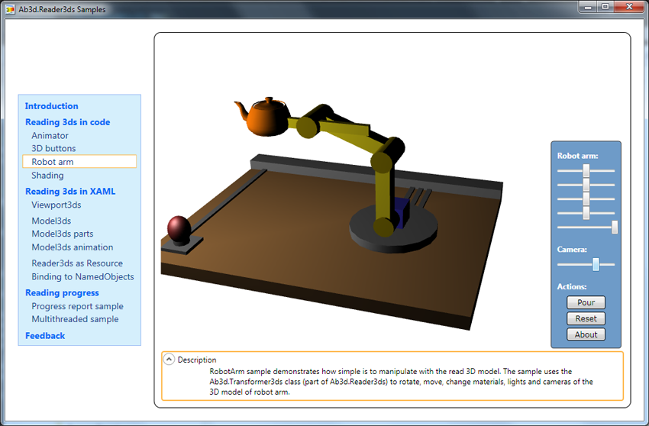
Task: Select the 3D buttons sample
Action: click(53, 148)
